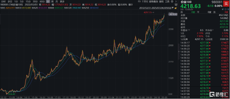
Task: Click the lock icon beside date range
Action: click(176, 8)
